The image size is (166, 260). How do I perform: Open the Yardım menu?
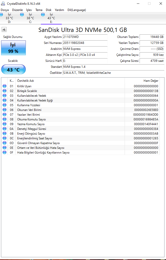tap(59, 10)
